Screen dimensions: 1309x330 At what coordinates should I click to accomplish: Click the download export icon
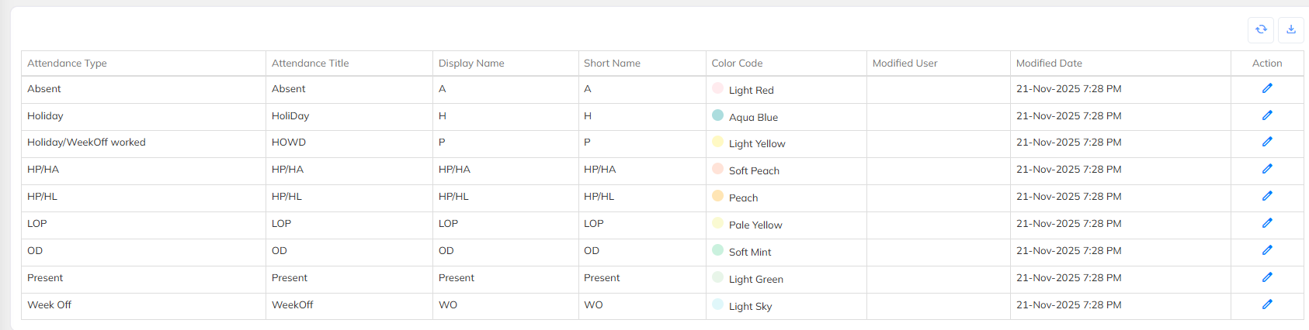pos(1291,29)
